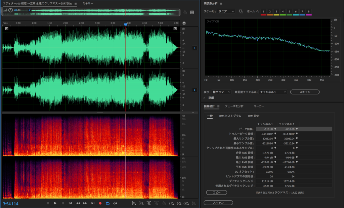Start playback with the Play button
The width and height of the screenshot is (344, 208).
pos(55,203)
